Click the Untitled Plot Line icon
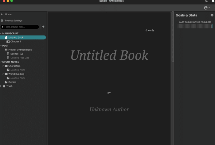Screen dimensions: 215x145 8,58
